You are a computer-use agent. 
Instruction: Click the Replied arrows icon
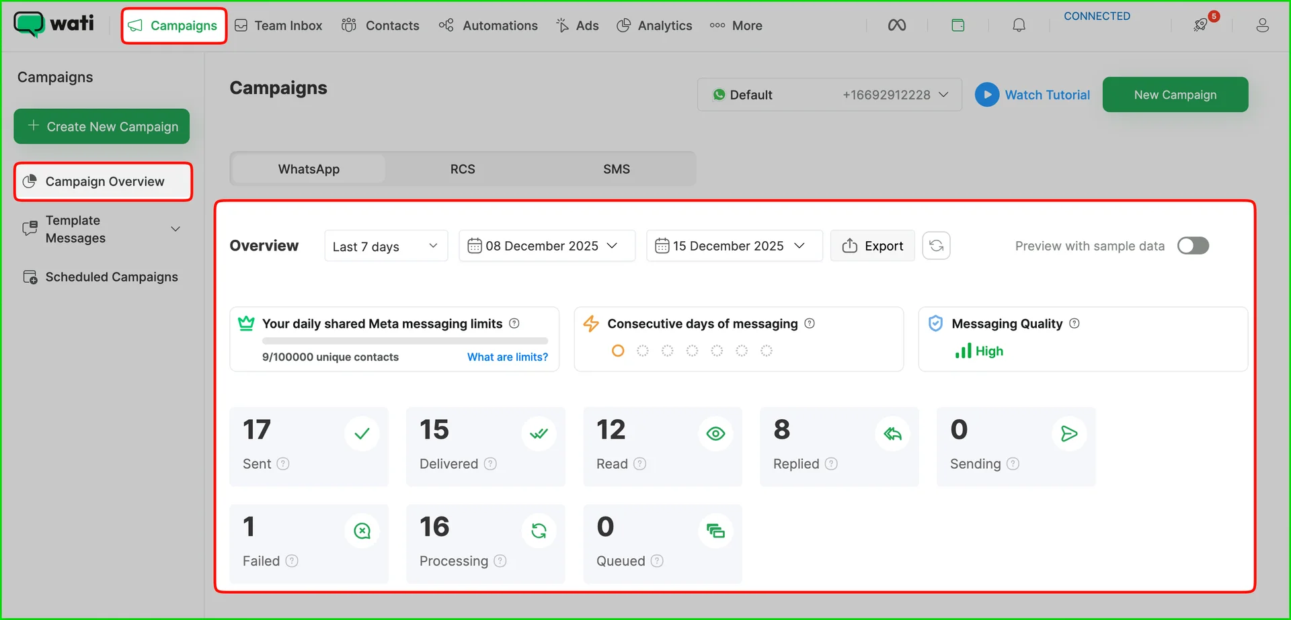click(x=892, y=433)
